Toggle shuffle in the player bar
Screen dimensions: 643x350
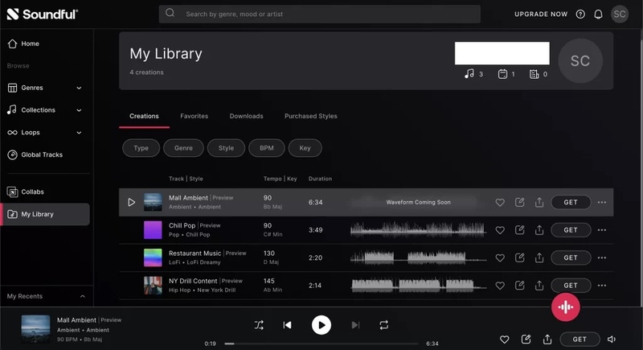point(259,325)
